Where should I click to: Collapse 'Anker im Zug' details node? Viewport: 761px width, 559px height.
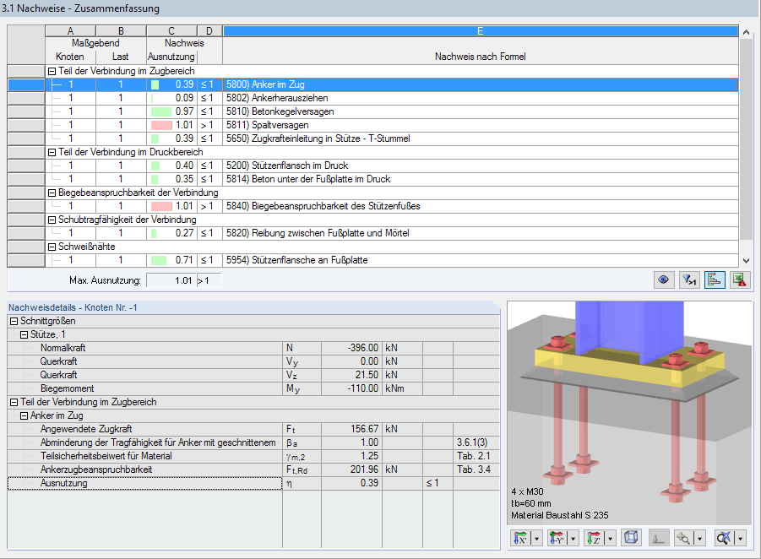tap(24, 415)
